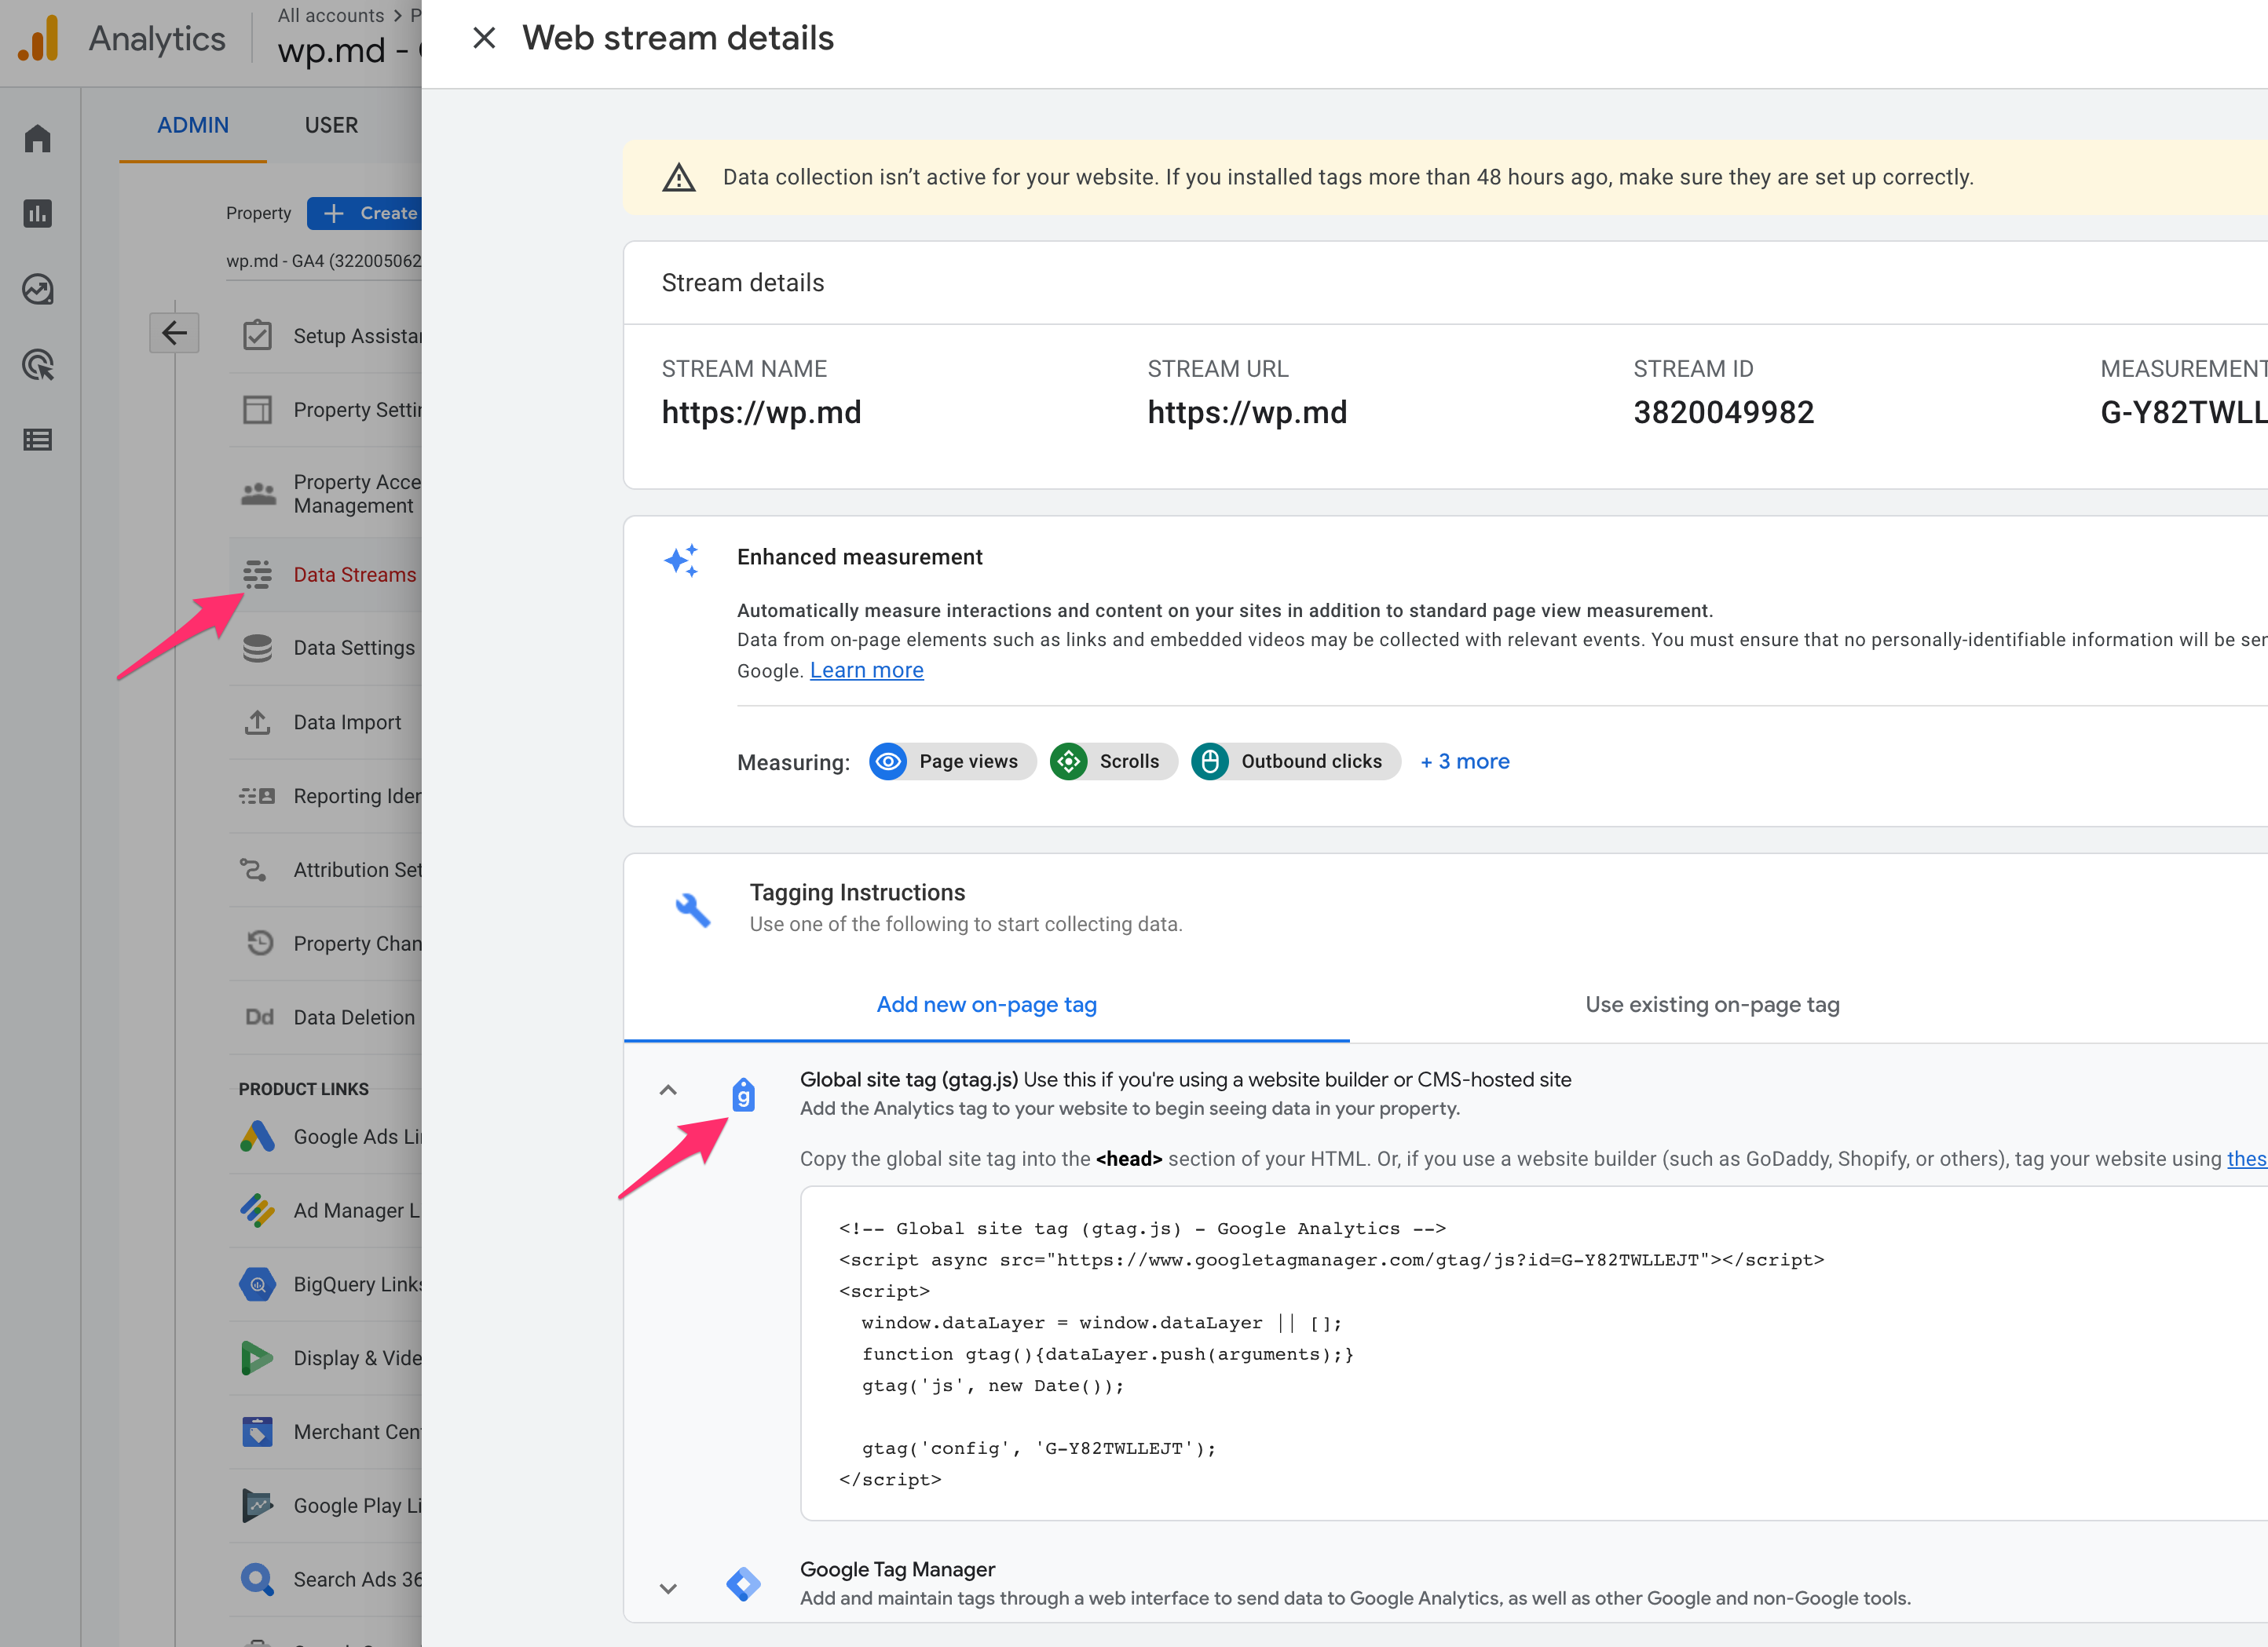Open the wp.md - GA4 property dropdown
Screen dimensions: 2268x1647
tap(323, 261)
